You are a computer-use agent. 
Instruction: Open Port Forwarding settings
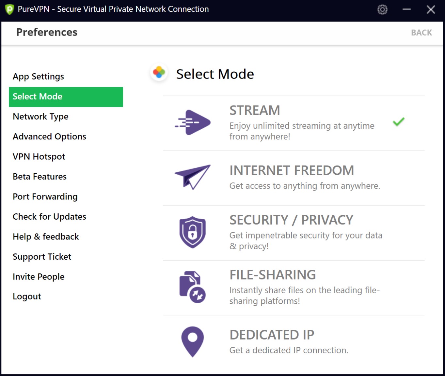pos(45,197)
